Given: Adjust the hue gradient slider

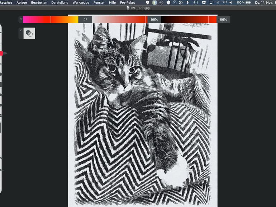Looking at the screenshot, I should click(x=51, y=20).
